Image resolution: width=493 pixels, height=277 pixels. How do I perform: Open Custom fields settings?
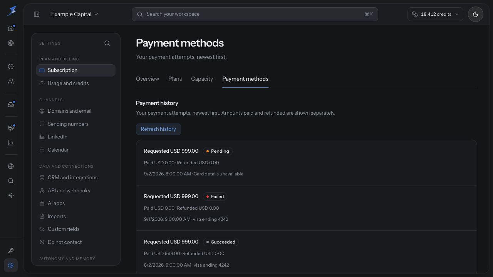pyautogui.click(x=76, y=229)
